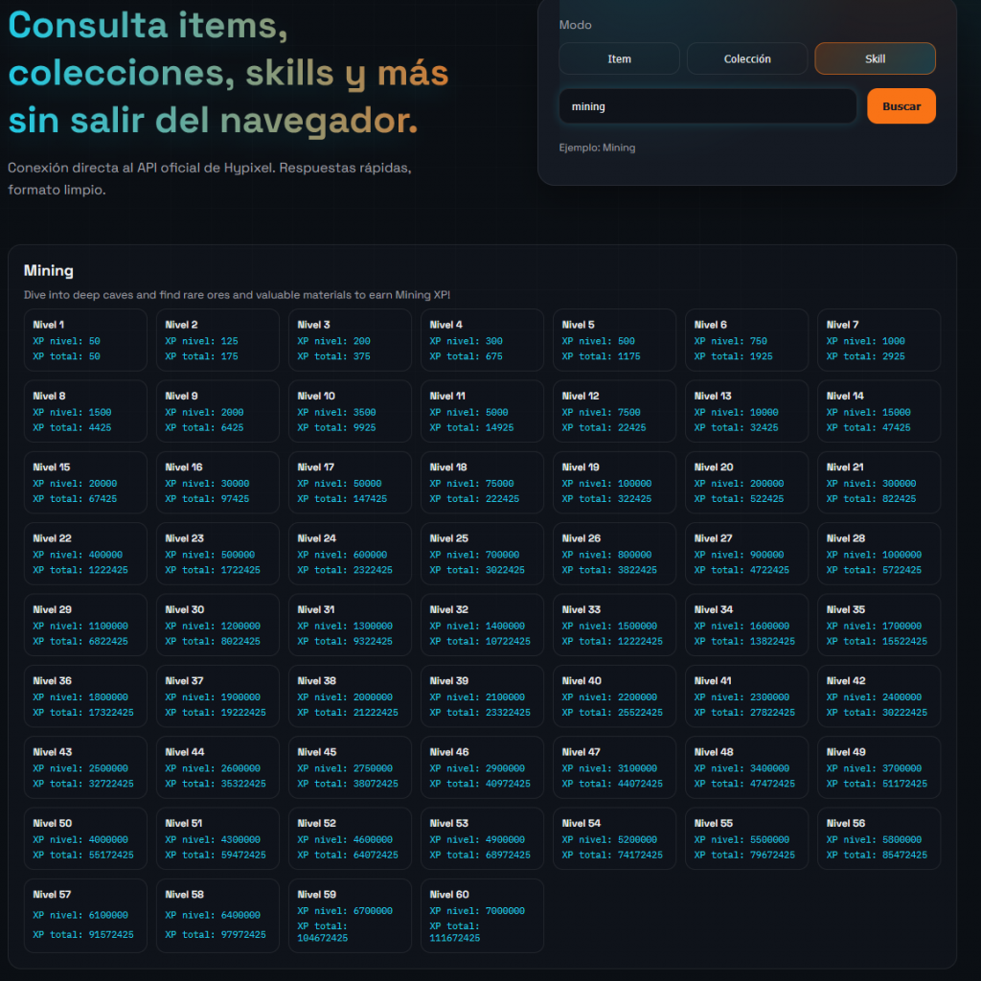Click the Nivel 45 XP card
Image resolution: width=981 pixels, height=981 pixels.
pos(350,767)
